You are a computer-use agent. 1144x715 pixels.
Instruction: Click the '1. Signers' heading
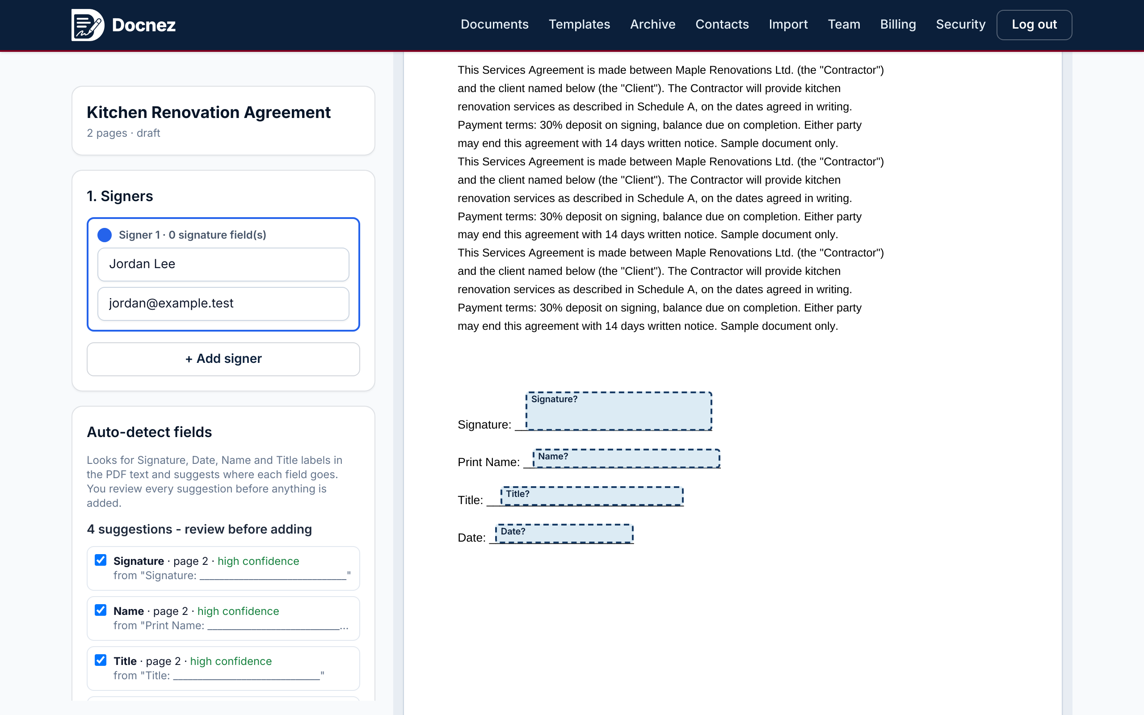point(120,196)
